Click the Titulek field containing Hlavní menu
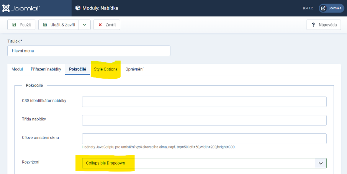The height and width of the screenshot is (174, 347). click(x=89, y=51)
